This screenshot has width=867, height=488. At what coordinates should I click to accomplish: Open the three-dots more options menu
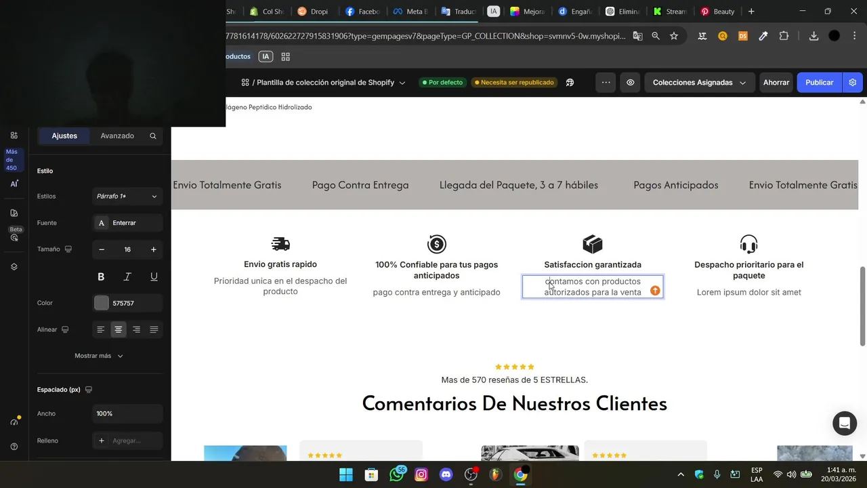click(606, 83)
